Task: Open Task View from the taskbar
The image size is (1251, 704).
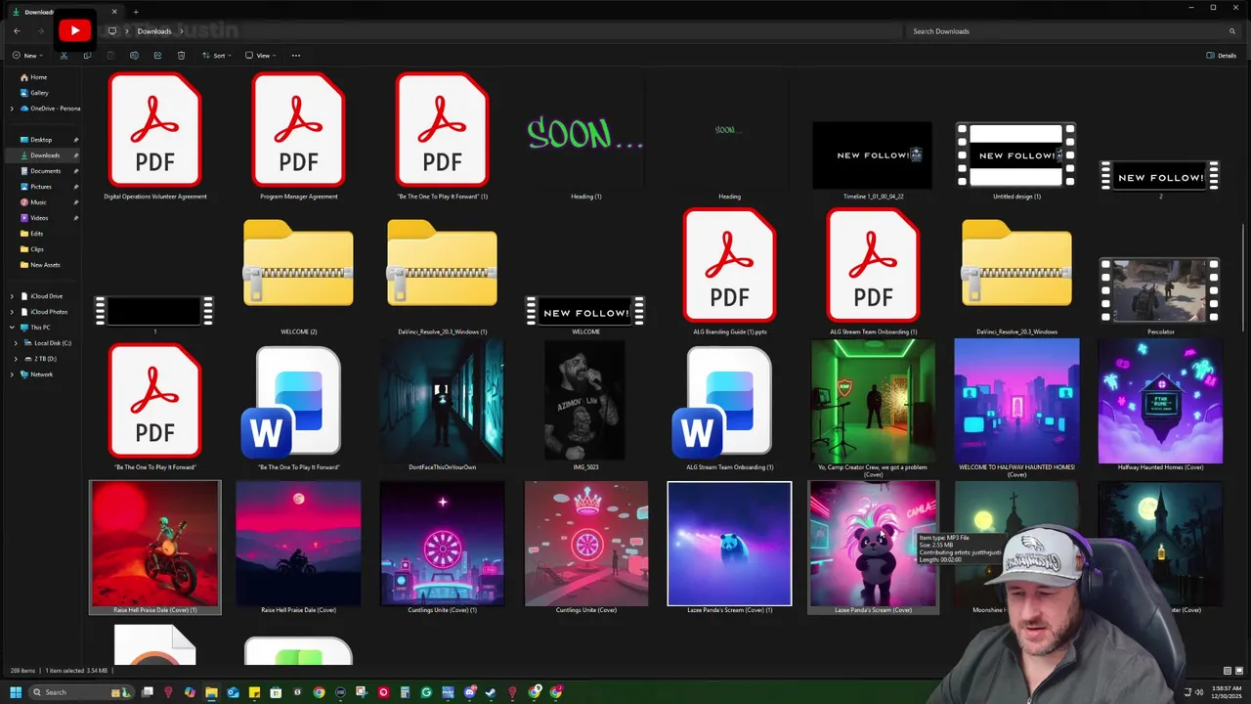Action: [148, 692]
